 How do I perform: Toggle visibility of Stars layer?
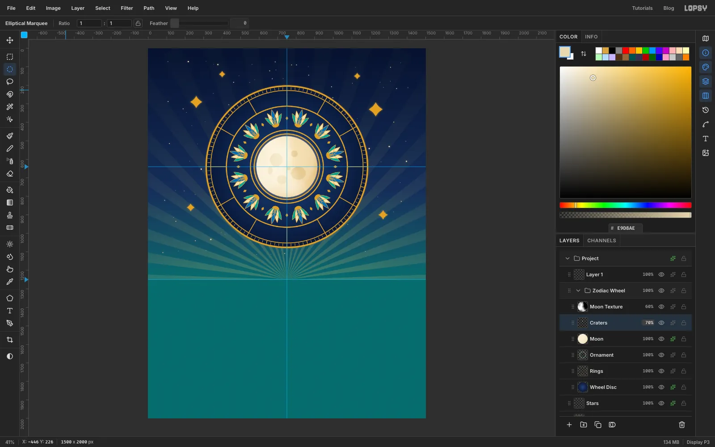(661, 403)
